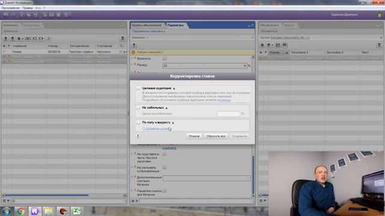
Task: Select the Параметры tab
Action: (176, 25)
